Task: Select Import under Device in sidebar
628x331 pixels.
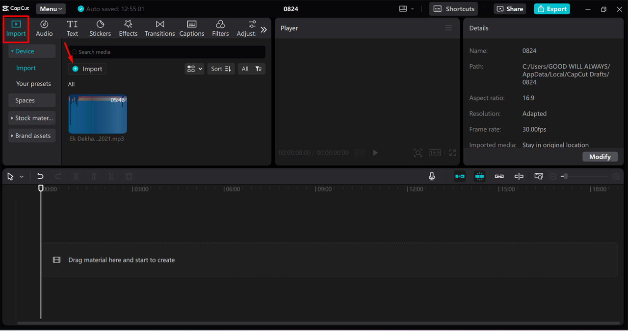Action: 26,68
